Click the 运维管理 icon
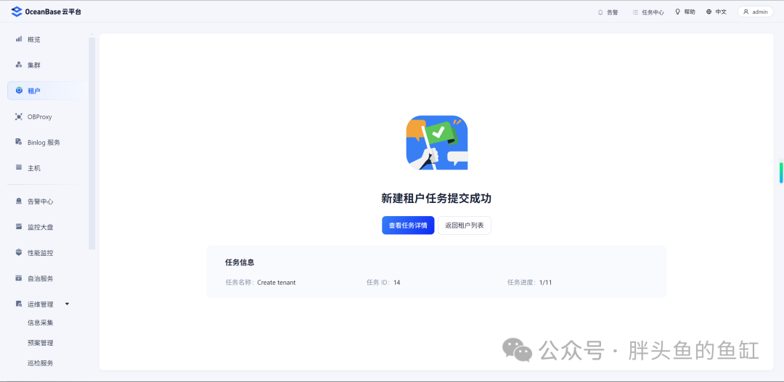 pos(19,304)
